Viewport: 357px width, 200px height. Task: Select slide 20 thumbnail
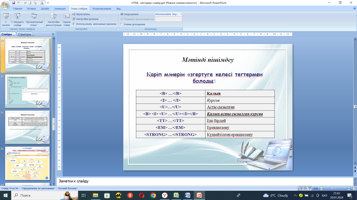27,91
